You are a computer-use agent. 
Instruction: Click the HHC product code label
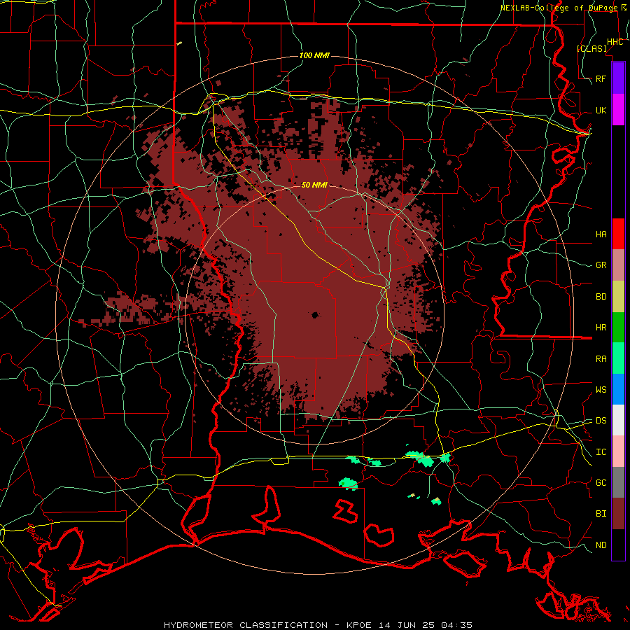[x=615, y=42]
